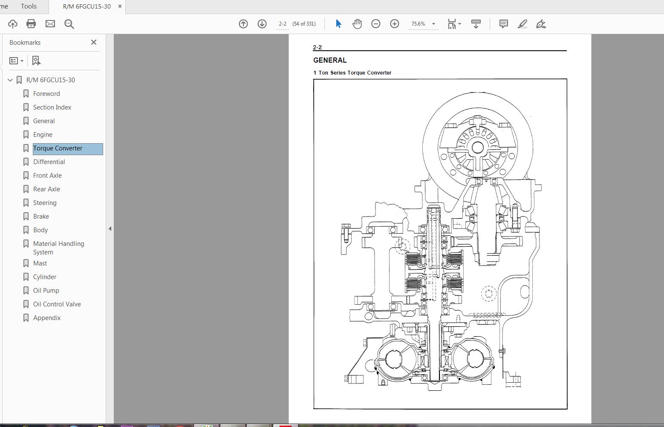Image resolution: width=664 pixels, height=427 pixels.
Task: Email the document via the envelope icon
Action: pos(50,24)
